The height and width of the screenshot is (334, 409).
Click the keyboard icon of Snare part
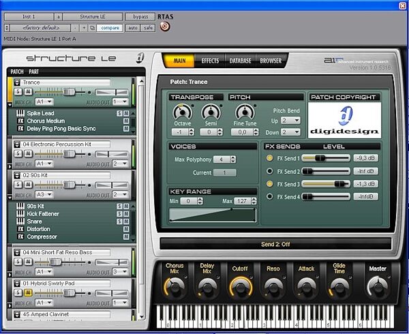tap(20, 222)
